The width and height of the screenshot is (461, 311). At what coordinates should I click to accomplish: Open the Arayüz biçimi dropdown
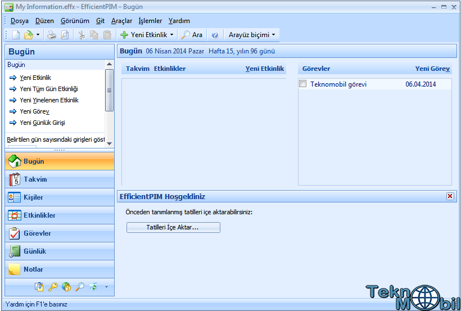(x=252, y=35)
